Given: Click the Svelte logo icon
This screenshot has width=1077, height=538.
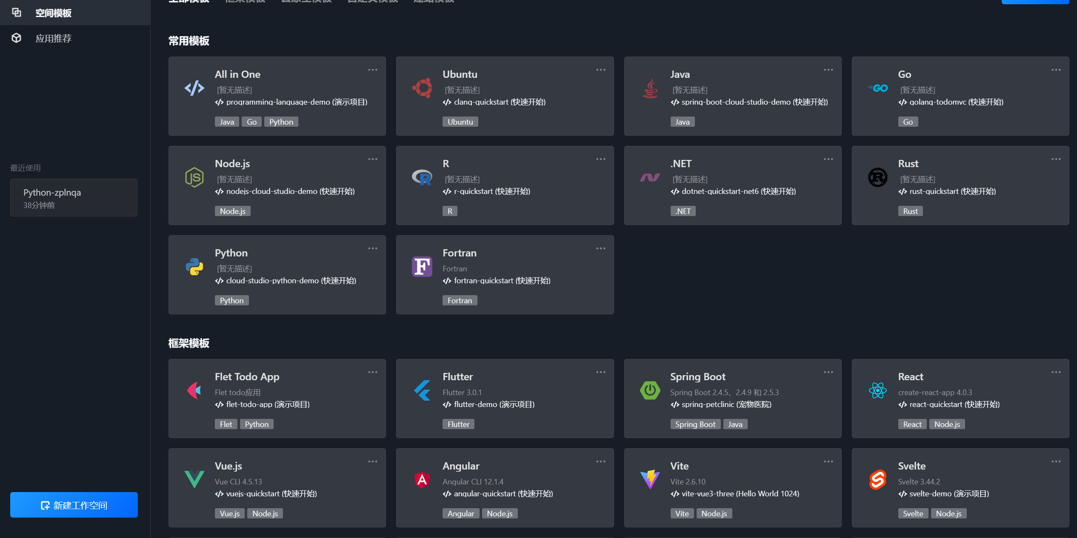Looking at the screenshot, I should coord(877,480).
